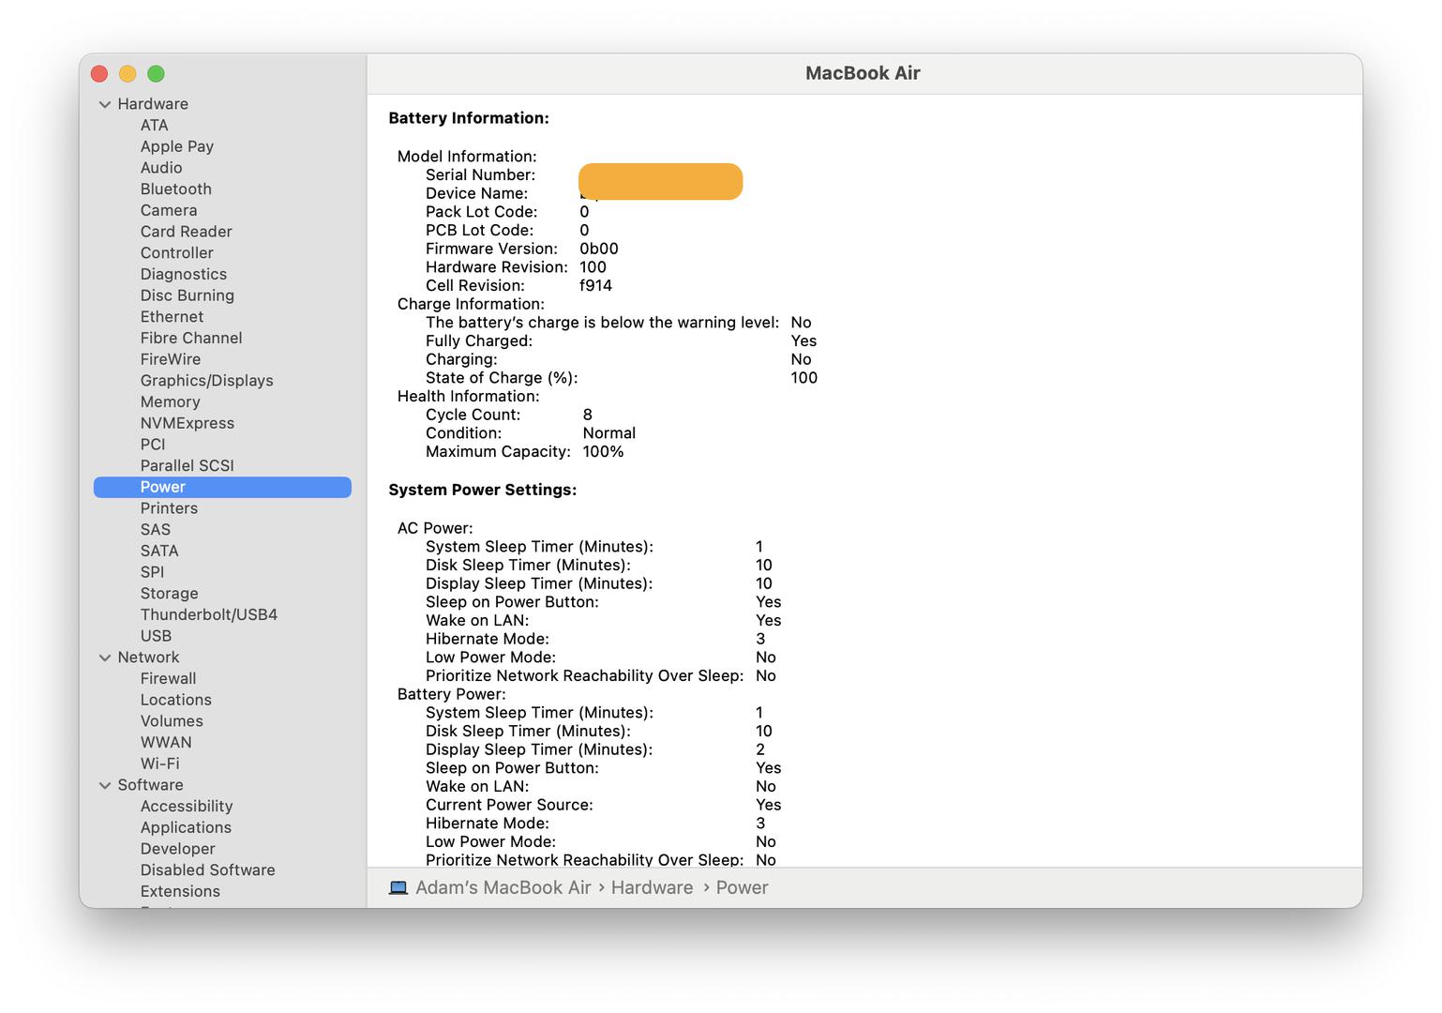Click the Current Power Source row
This screenshot has height=1013, width=1442.
[604, 805]
